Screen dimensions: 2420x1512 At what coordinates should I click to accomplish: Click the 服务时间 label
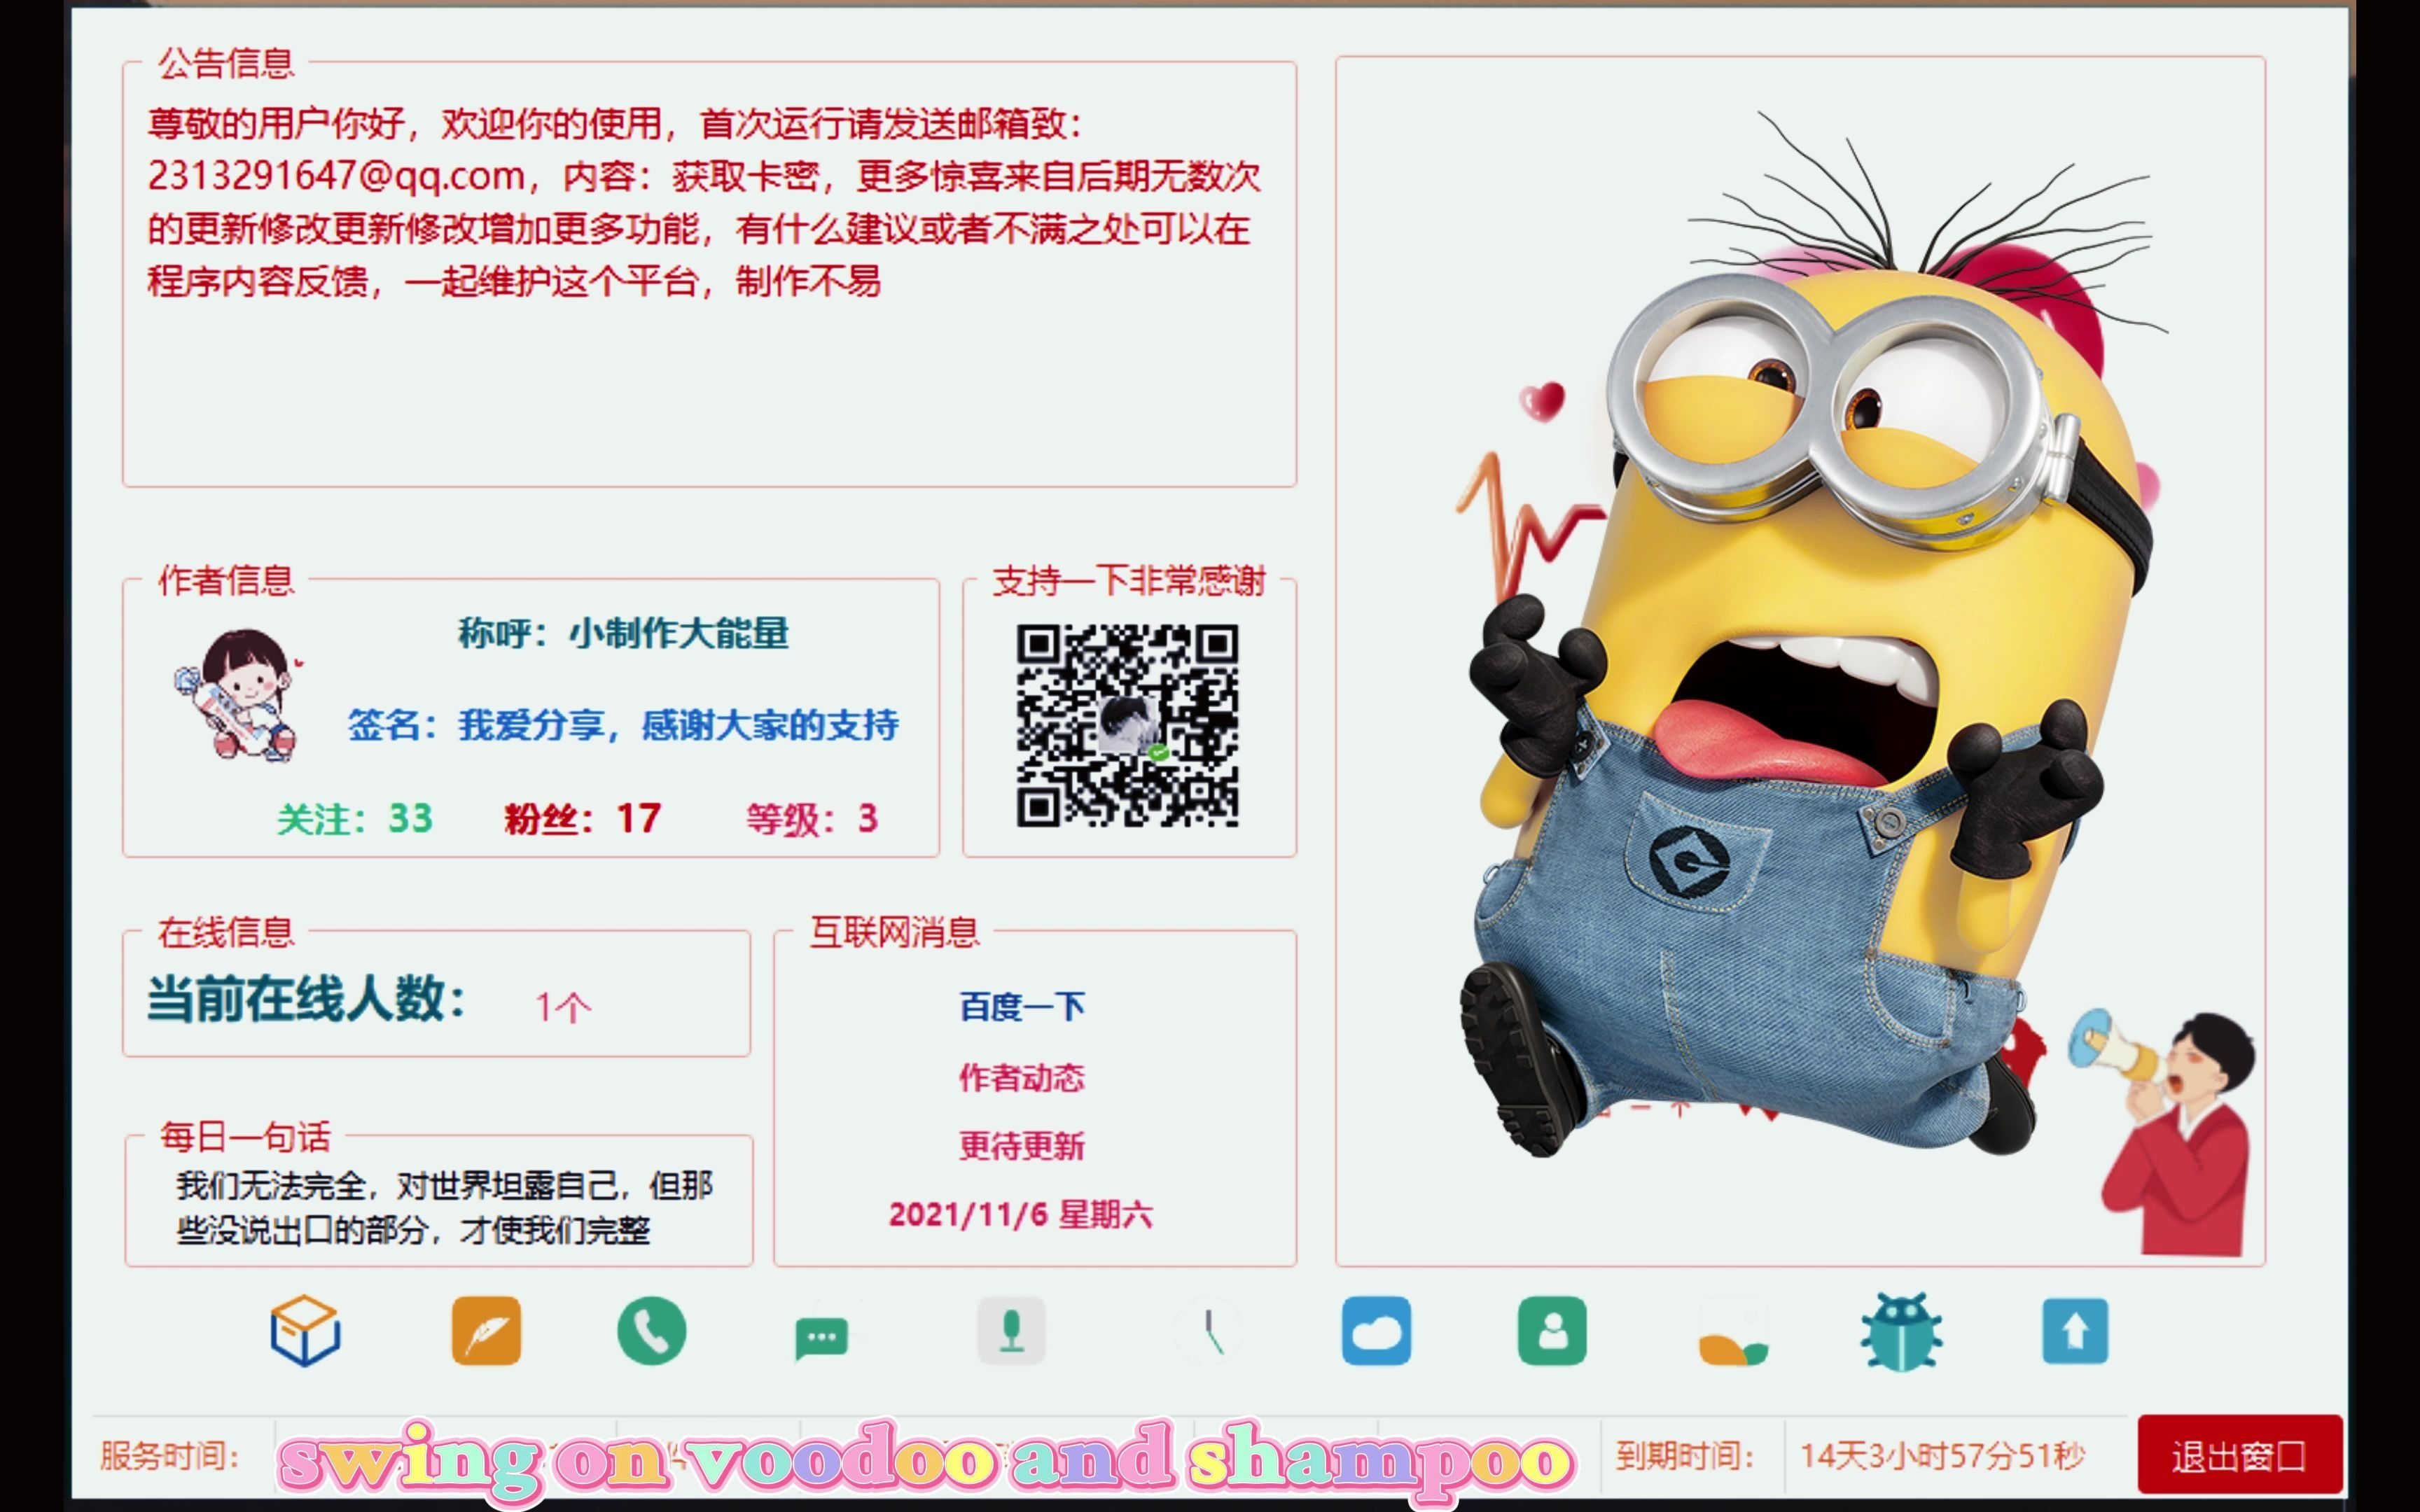point(170,1455)
